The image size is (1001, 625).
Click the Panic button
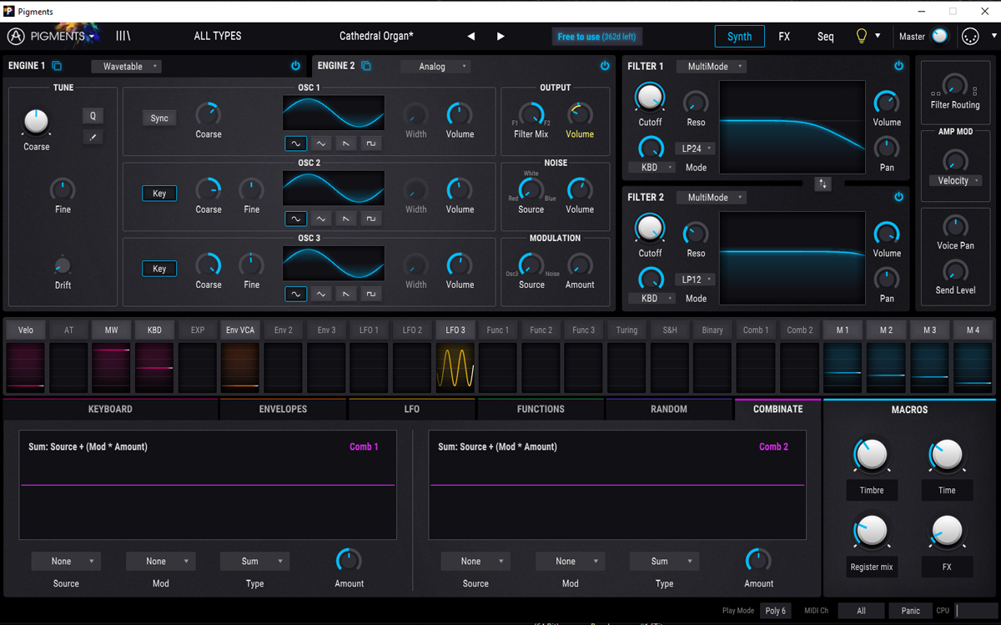pos(911,611)
